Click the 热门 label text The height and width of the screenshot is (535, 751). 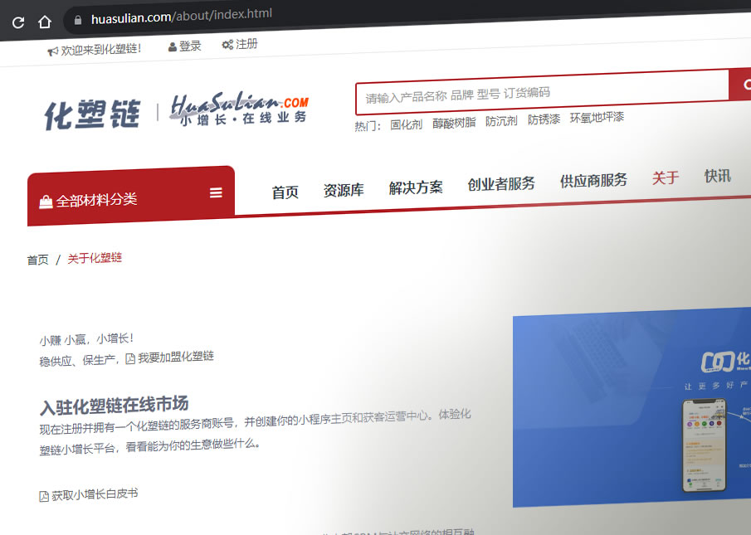(368, 126)
